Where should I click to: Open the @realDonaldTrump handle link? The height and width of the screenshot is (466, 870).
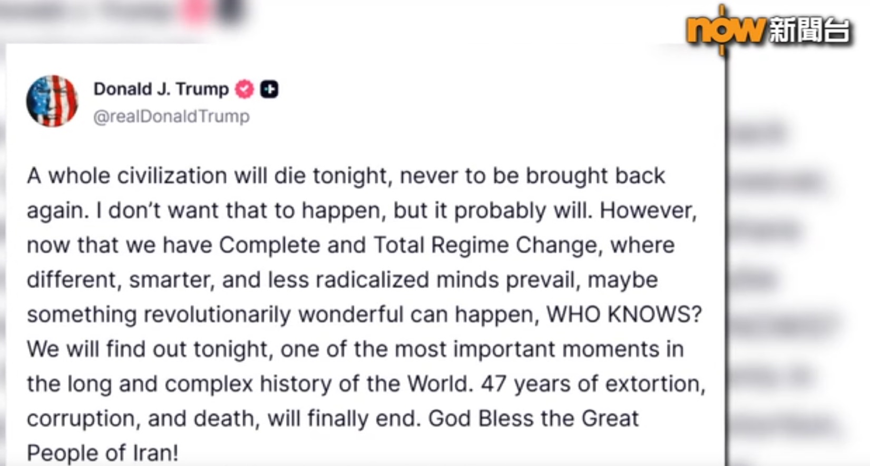tap(171, 116)
